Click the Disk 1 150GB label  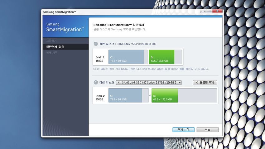[x=100, y=59]
